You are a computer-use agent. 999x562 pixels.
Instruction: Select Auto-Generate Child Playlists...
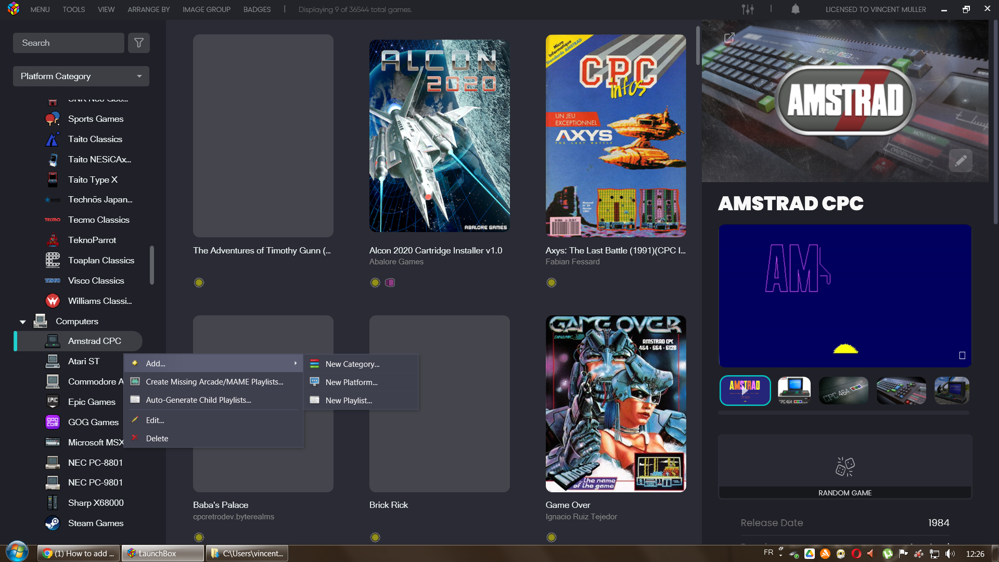point(213,400)
